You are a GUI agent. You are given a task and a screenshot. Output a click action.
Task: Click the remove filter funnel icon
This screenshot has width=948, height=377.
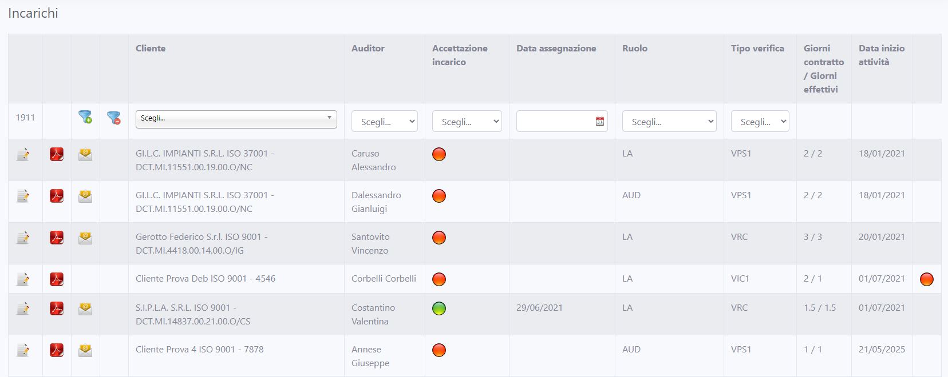114,118
